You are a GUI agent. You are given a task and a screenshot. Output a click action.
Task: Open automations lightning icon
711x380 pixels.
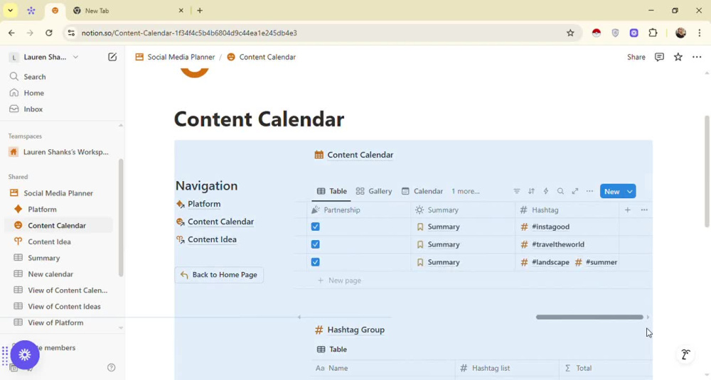(546, 191)
